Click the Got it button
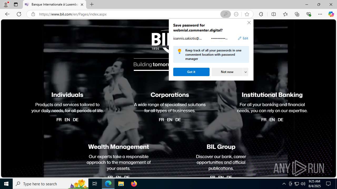337x189 pixels. click(x=191, y=72)
